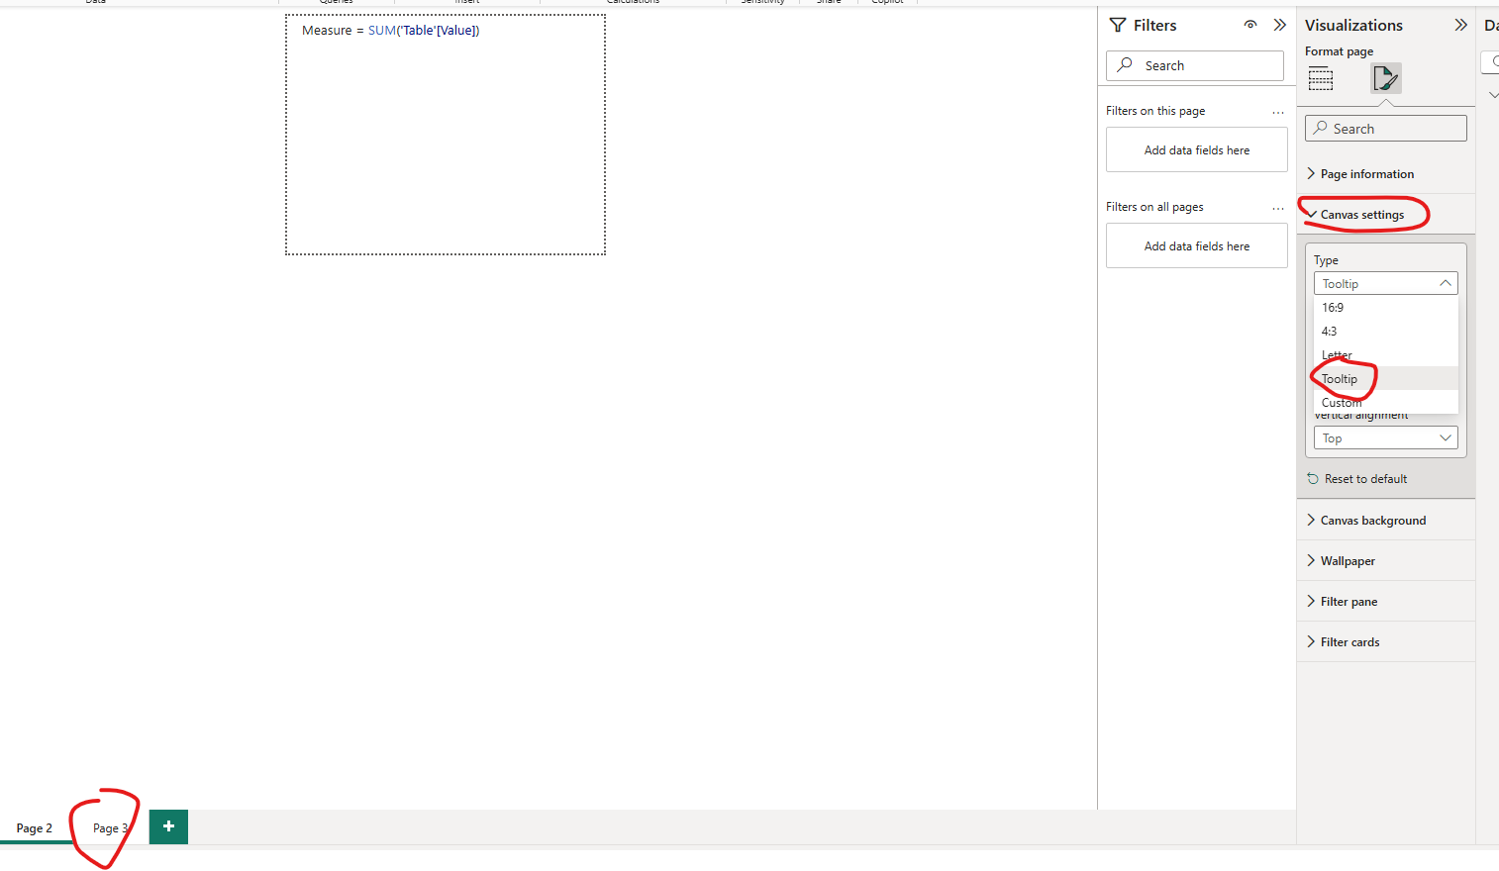Click Add data fields here under all pages

click(1197, 246)
